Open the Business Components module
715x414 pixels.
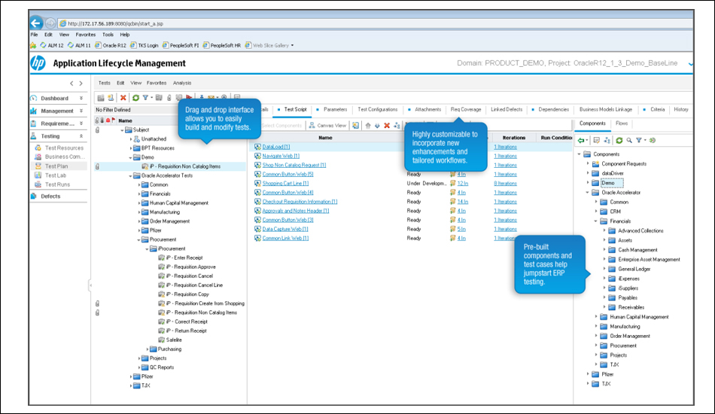63,157
